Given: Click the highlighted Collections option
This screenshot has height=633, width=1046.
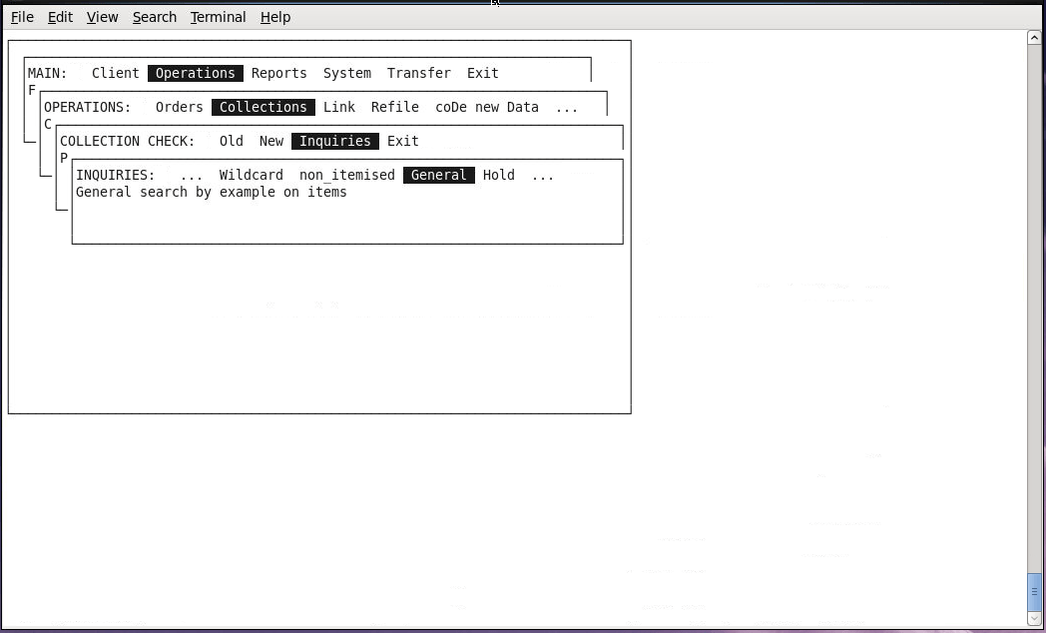Looking at the screenshot, I should 262,107.
